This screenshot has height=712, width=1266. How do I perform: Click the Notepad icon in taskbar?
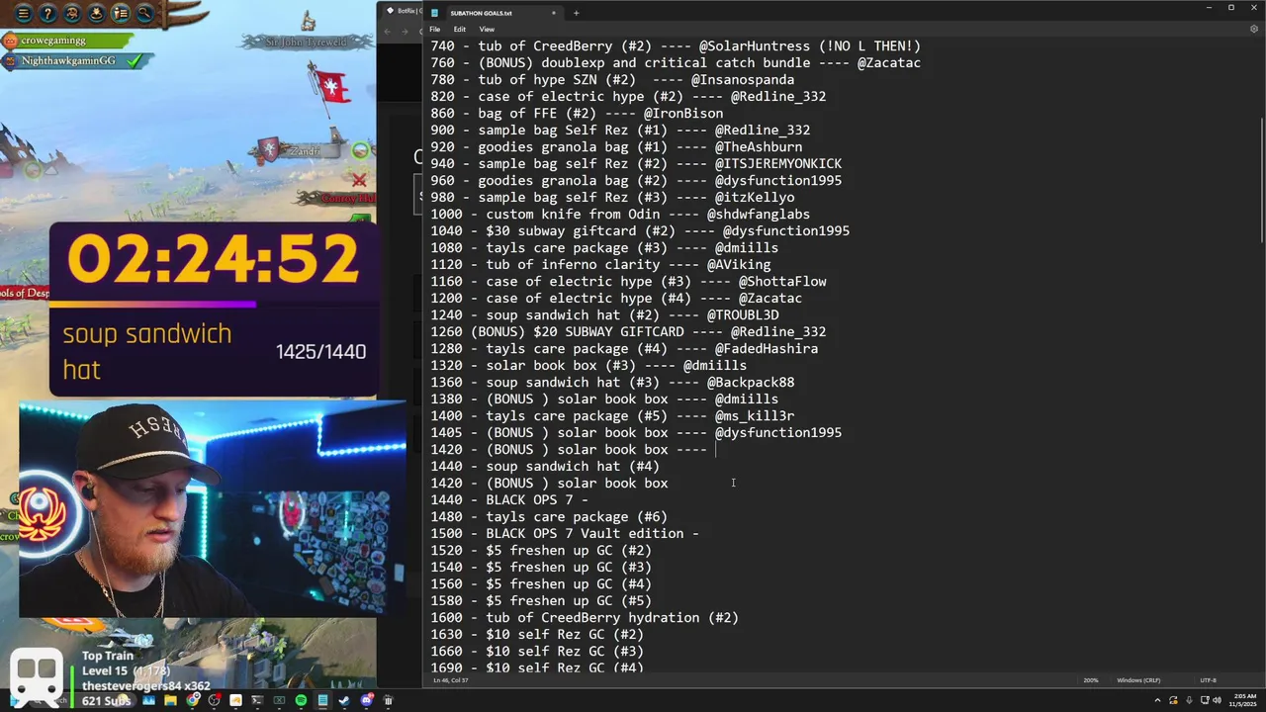coord(322,700)
